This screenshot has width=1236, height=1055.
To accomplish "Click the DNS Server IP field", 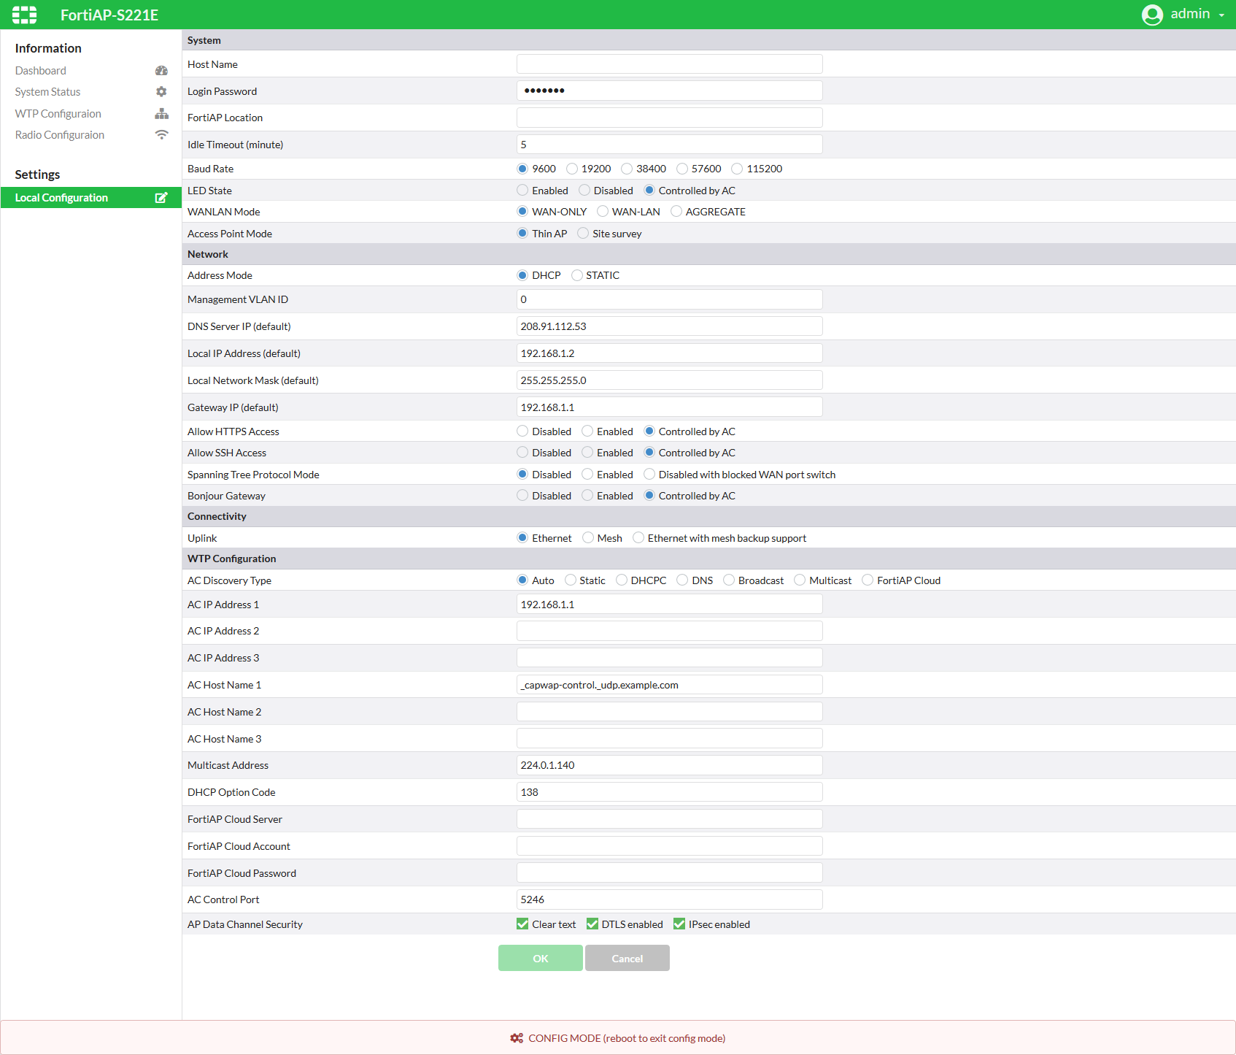I will point(670,326).
